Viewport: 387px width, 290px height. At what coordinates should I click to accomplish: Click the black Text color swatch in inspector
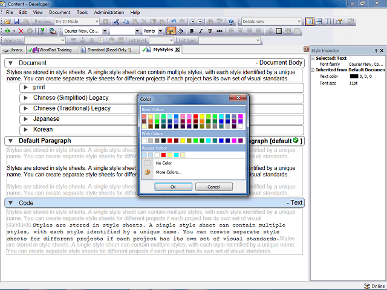(x=354, y=77)
